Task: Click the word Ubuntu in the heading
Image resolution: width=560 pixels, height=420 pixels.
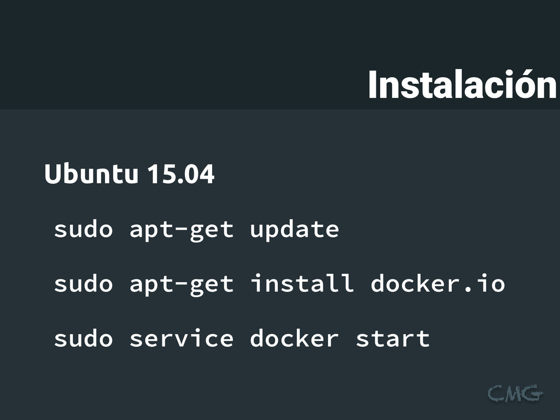Action: tap(91, 173)
